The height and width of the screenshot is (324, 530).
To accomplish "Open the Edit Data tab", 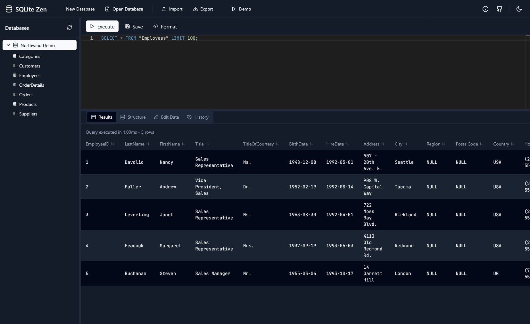I will pyautogui.click(x=166, y=117).
